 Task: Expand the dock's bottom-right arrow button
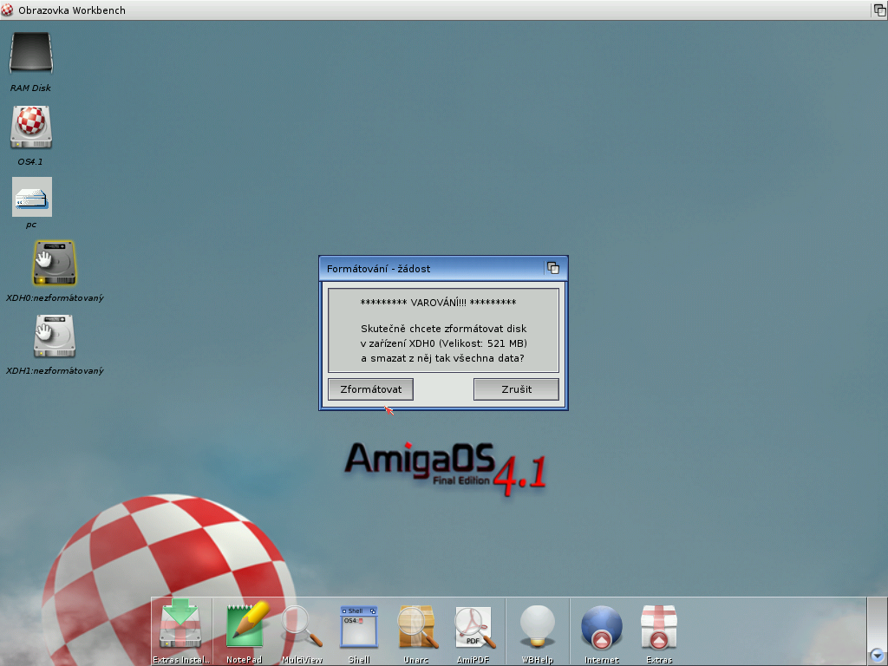tap(877, 656)
